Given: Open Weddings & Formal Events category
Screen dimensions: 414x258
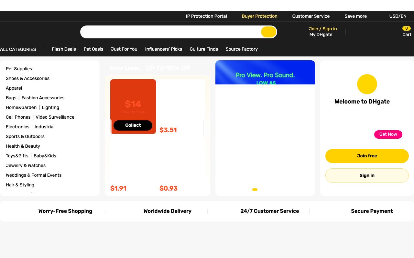Looking at the screenshot, I should point(34,175).
